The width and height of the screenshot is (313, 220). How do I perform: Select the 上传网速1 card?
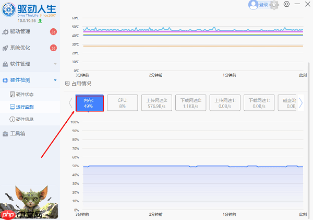point(225,103)
